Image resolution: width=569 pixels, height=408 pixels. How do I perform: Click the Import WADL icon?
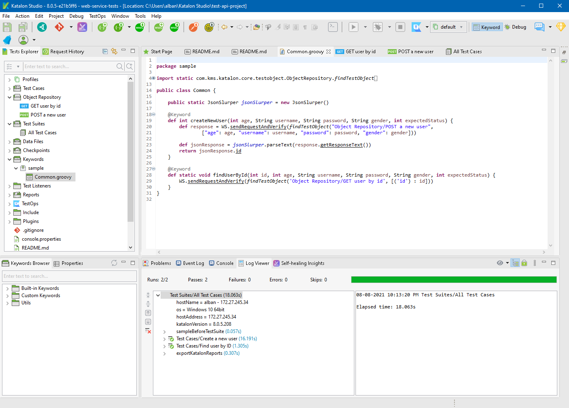pyautogui.click(x=140, y=27)
